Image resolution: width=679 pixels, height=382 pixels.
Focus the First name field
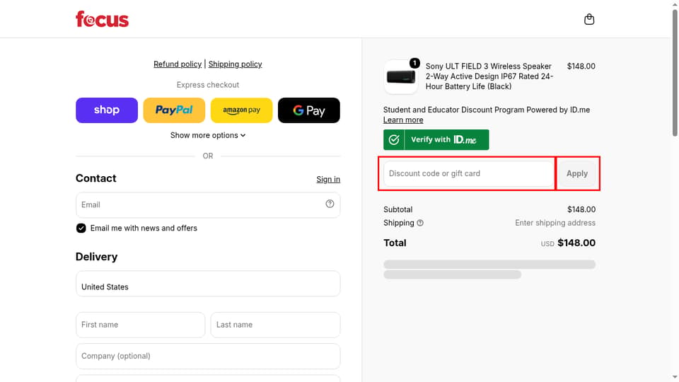pyautogui.click(x=140, y=325)
